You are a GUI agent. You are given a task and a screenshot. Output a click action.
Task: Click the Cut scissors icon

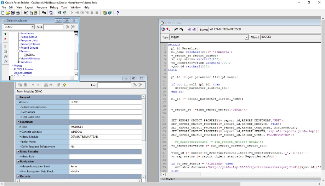tap(25, 13)
